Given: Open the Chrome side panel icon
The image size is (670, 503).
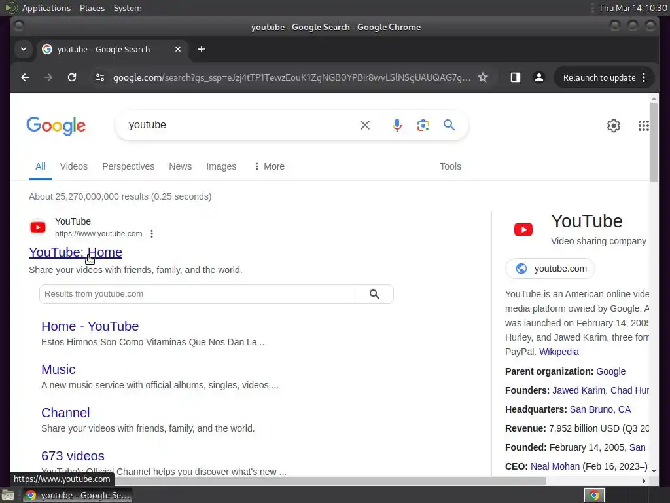Looking at the screenshot, I should 516,77.
